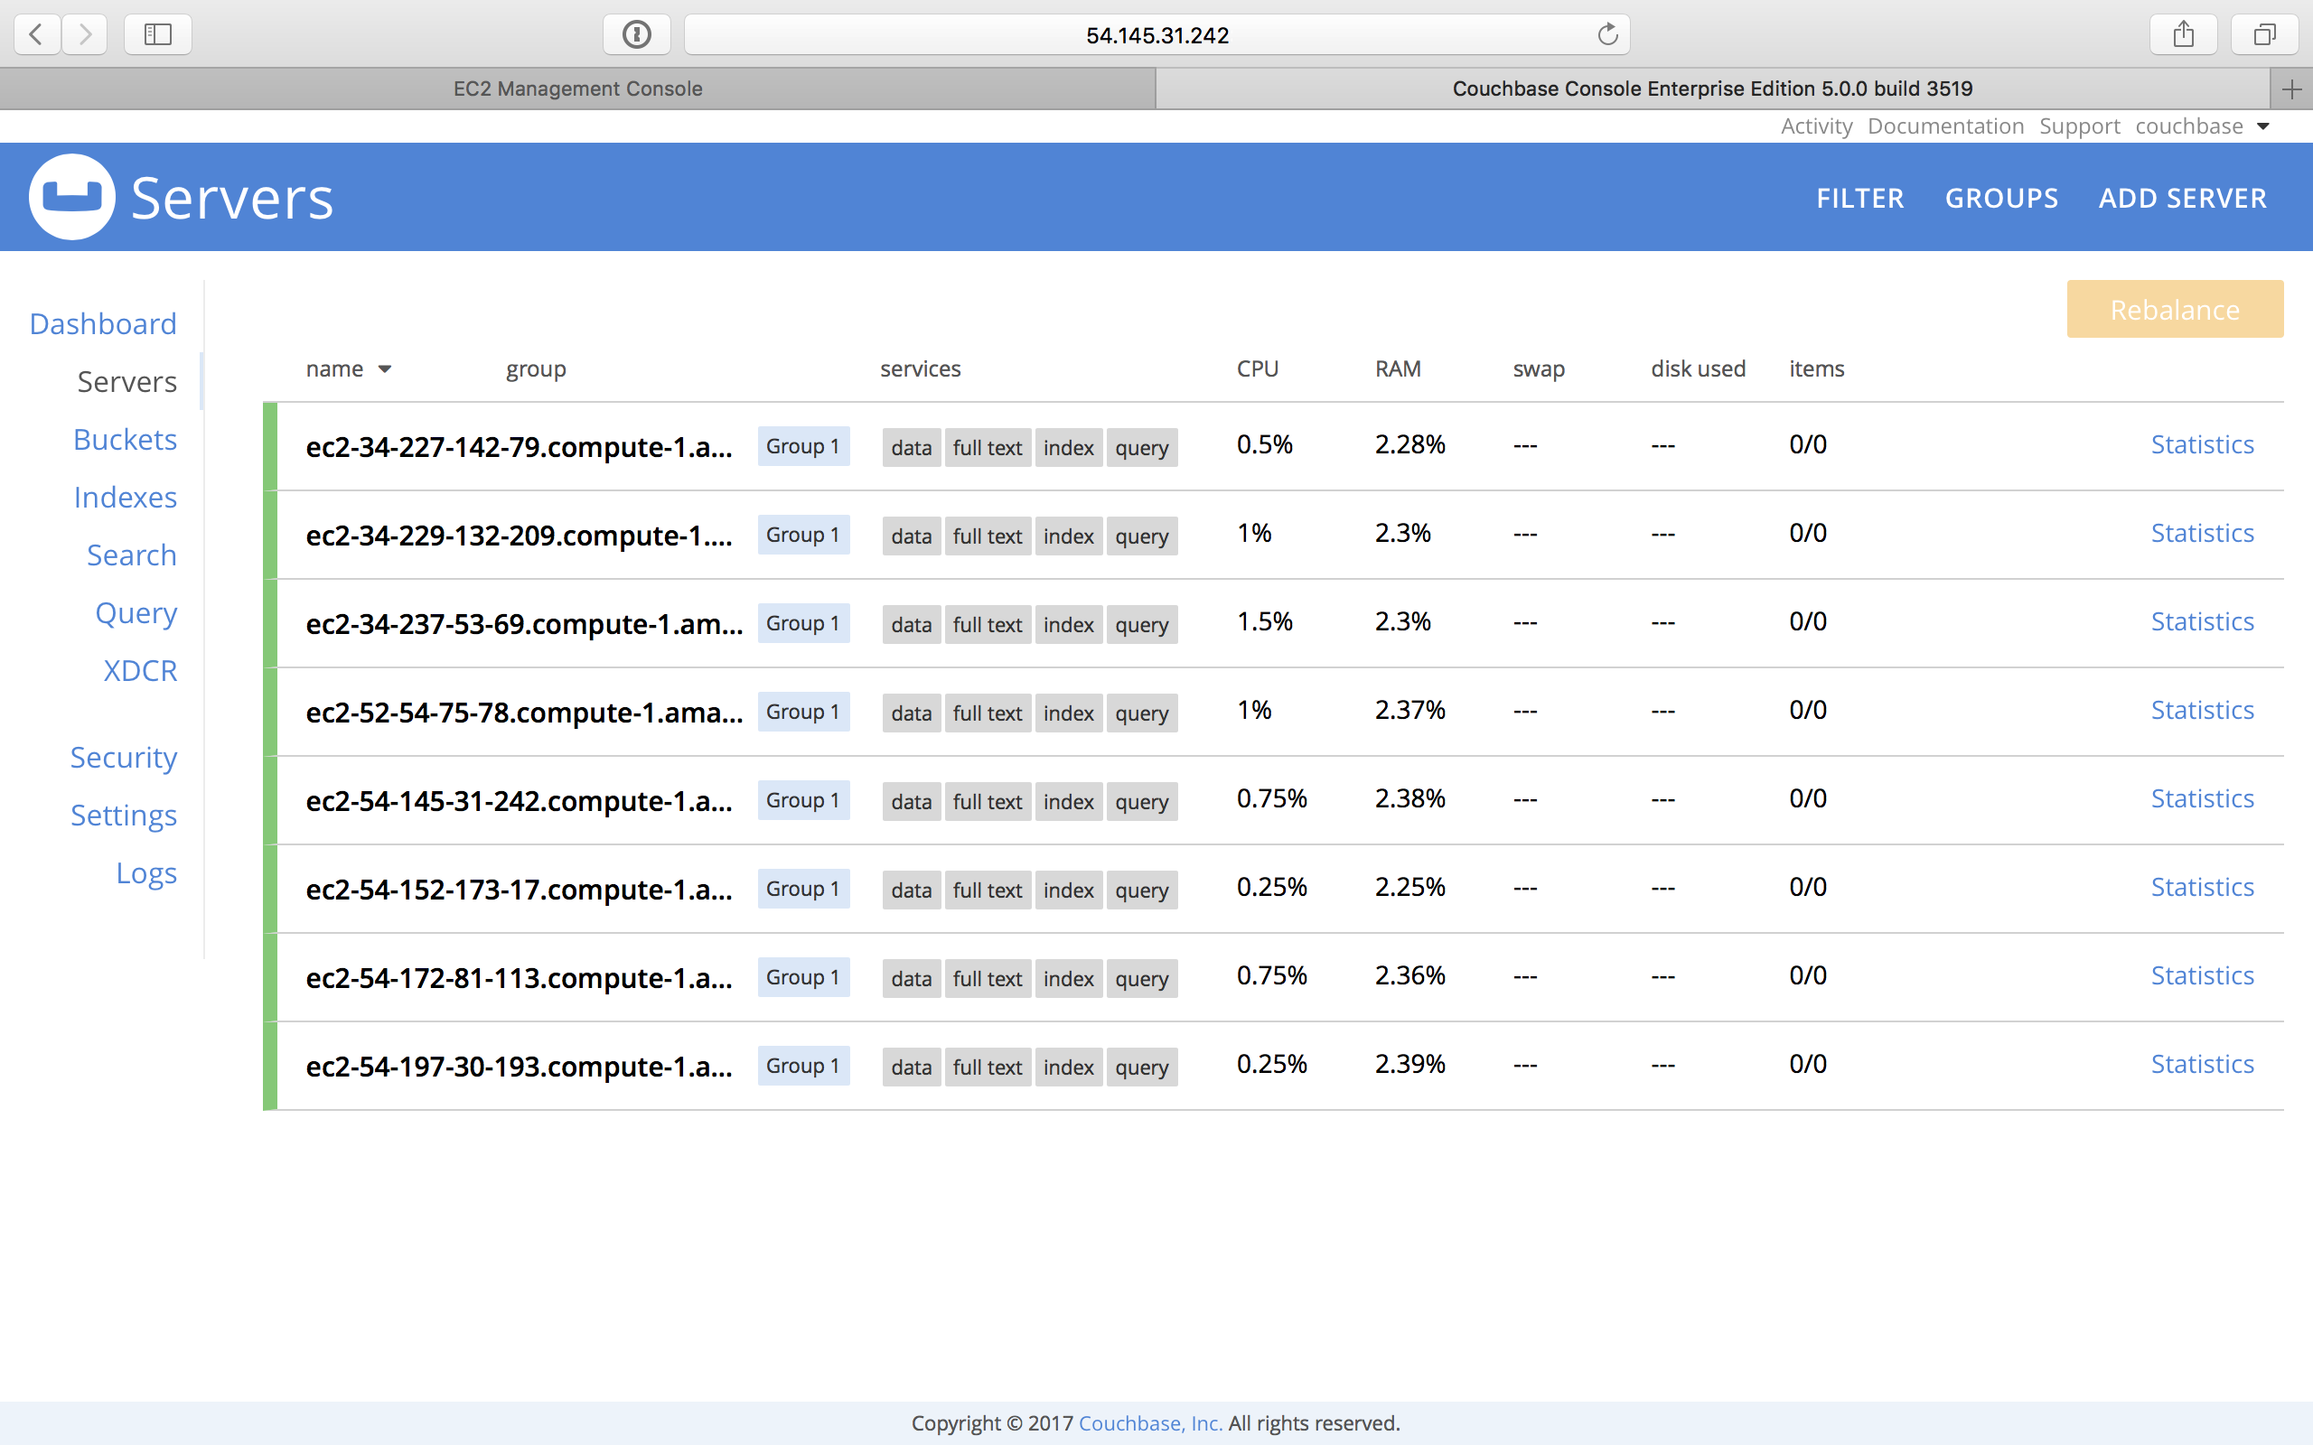
Task: Go forward using Safari's forward arrow
Action: (x=85, y=34)
